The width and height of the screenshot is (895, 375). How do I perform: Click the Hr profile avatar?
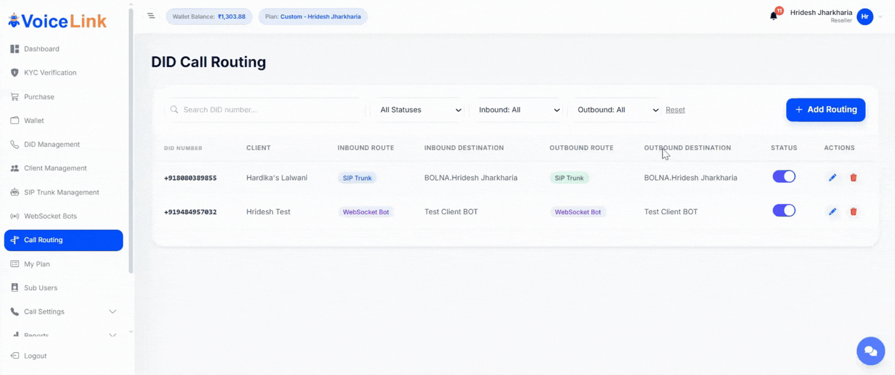[865, 17]
